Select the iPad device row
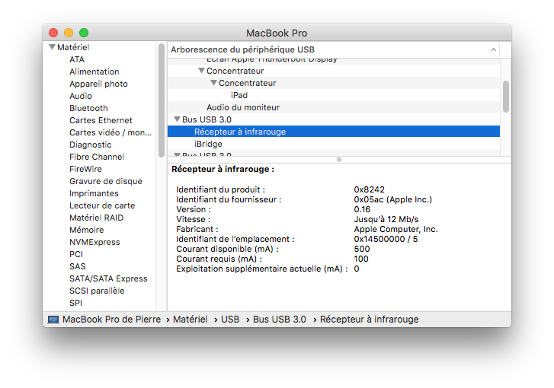This screenshot has height=388, width=554. [334, 95]
